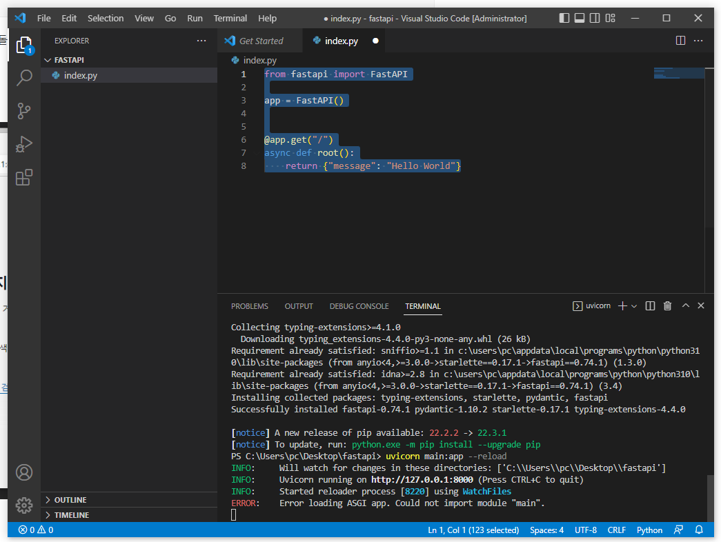Image resolution: width=721 pixels, height=542 pixels.
Task: Open the Accounts menu icon
Action: [x=24, y=472]
